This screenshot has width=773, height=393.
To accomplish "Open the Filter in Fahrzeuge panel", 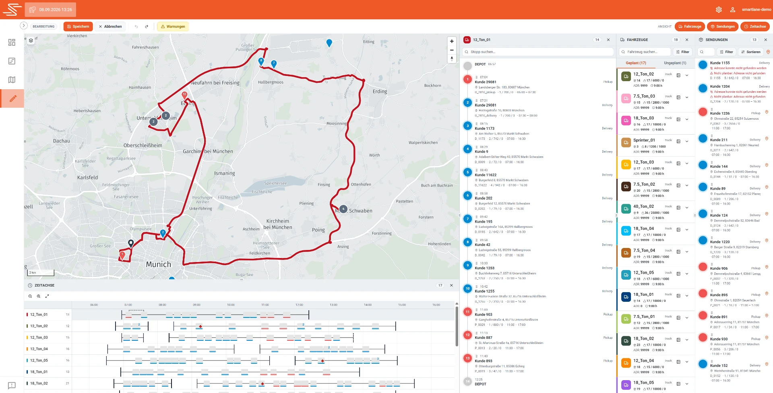I will [x=682, y=52].
